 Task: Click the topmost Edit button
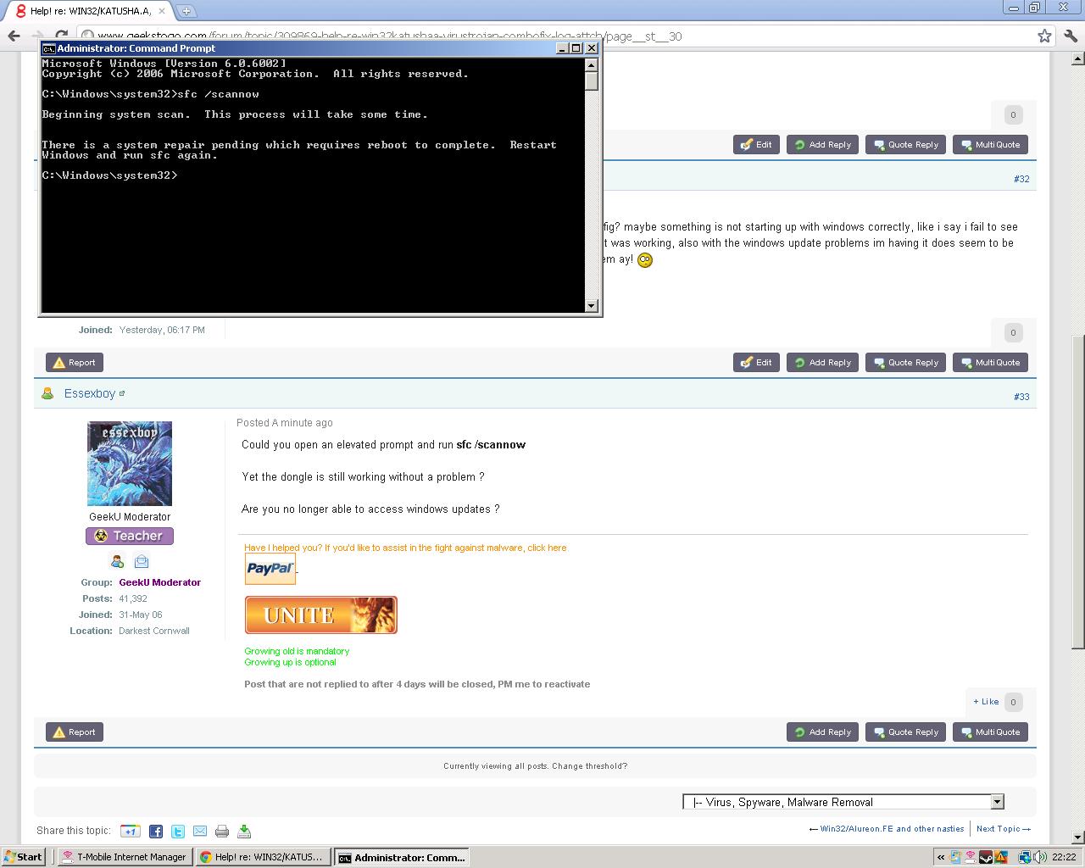[756, 145]
